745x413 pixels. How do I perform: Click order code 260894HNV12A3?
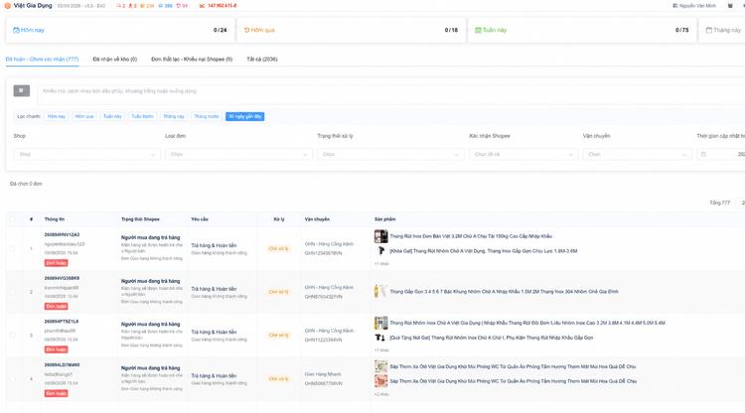[x=62, y=234]
